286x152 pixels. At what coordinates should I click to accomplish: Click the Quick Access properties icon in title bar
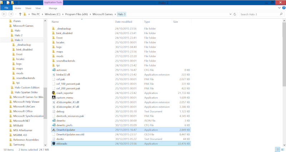(8, 3)
